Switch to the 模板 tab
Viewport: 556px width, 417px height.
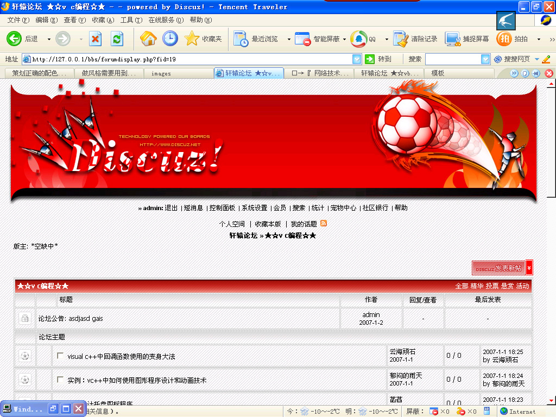(x=459, y=73)
